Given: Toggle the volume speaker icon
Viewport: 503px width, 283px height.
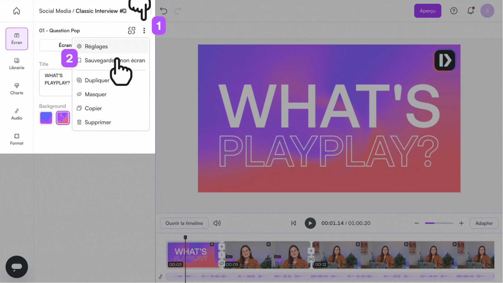Looking at the screenshot, I should [217, 223].
